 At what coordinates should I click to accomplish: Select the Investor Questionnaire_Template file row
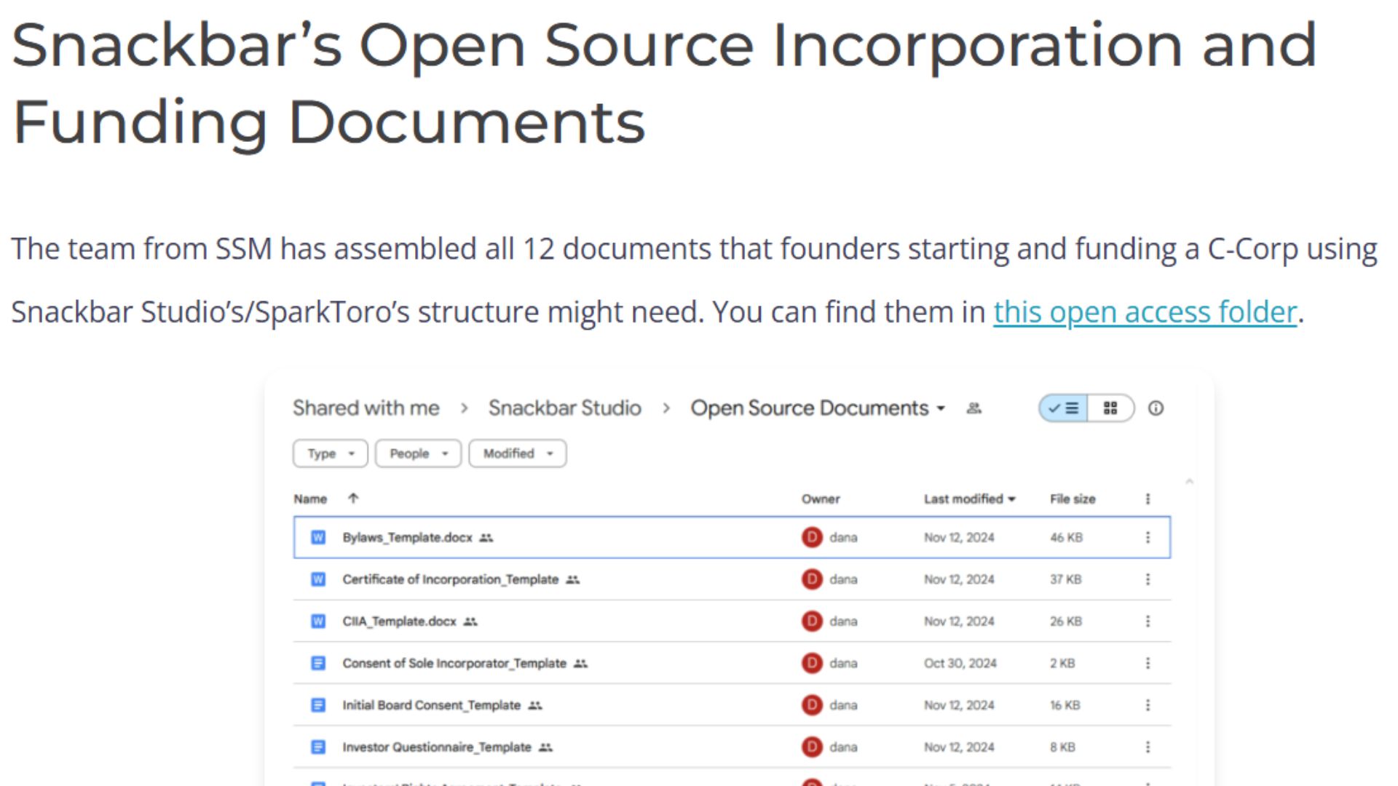coord(437,747)
